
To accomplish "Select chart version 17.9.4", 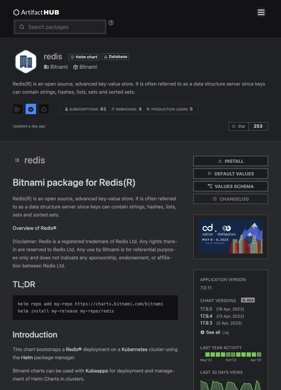I will (206, 316).
